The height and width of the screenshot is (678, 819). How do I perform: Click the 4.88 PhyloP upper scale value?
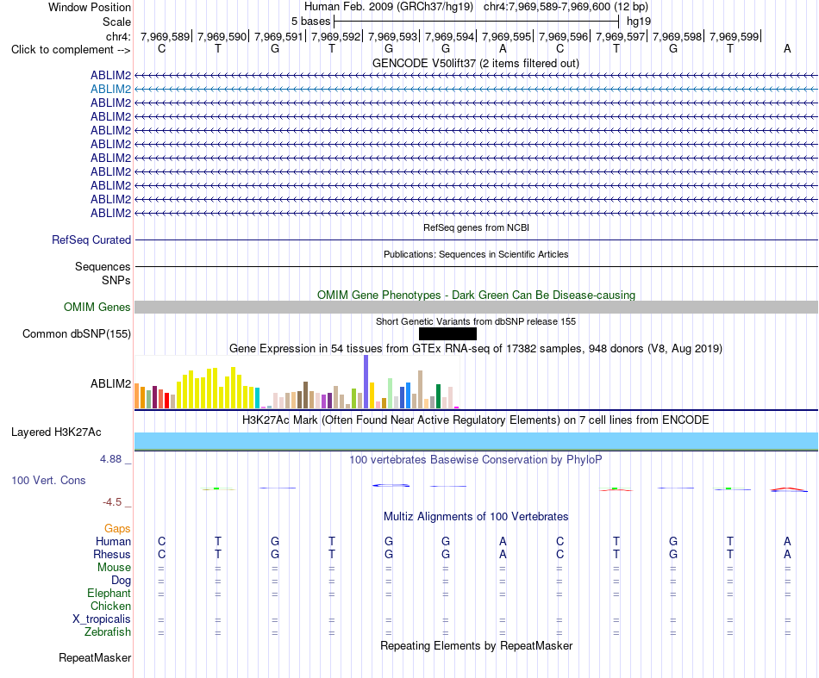pos(110,459)
